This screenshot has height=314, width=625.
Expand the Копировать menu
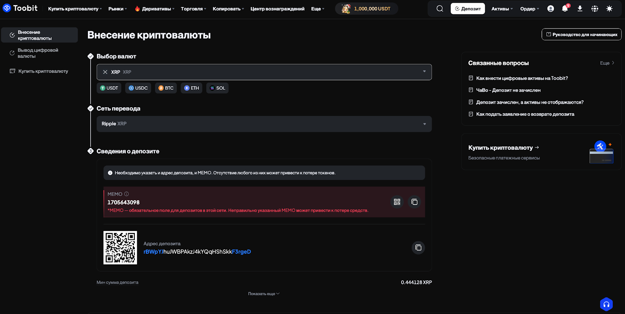click(x=229, y=9)
